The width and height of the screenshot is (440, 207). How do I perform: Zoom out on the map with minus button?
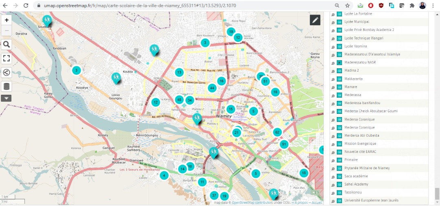tap(7, 31)
